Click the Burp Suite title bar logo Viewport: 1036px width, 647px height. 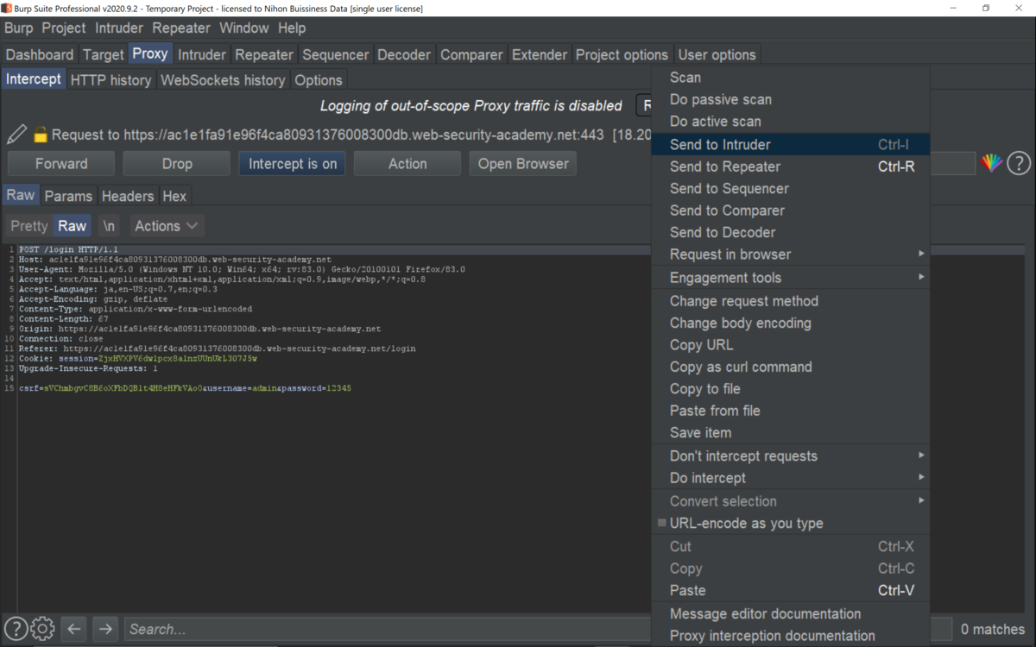pyautogui.click(x=7, y=8)
